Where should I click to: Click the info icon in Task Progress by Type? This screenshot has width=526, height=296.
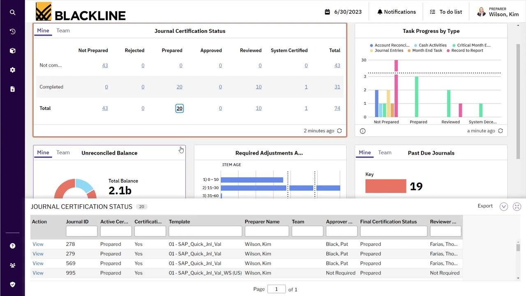[x=362, y=131]
